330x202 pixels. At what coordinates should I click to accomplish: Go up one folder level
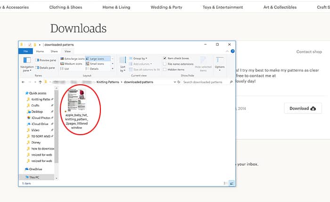pyautogui.click(x=40, y=82)
